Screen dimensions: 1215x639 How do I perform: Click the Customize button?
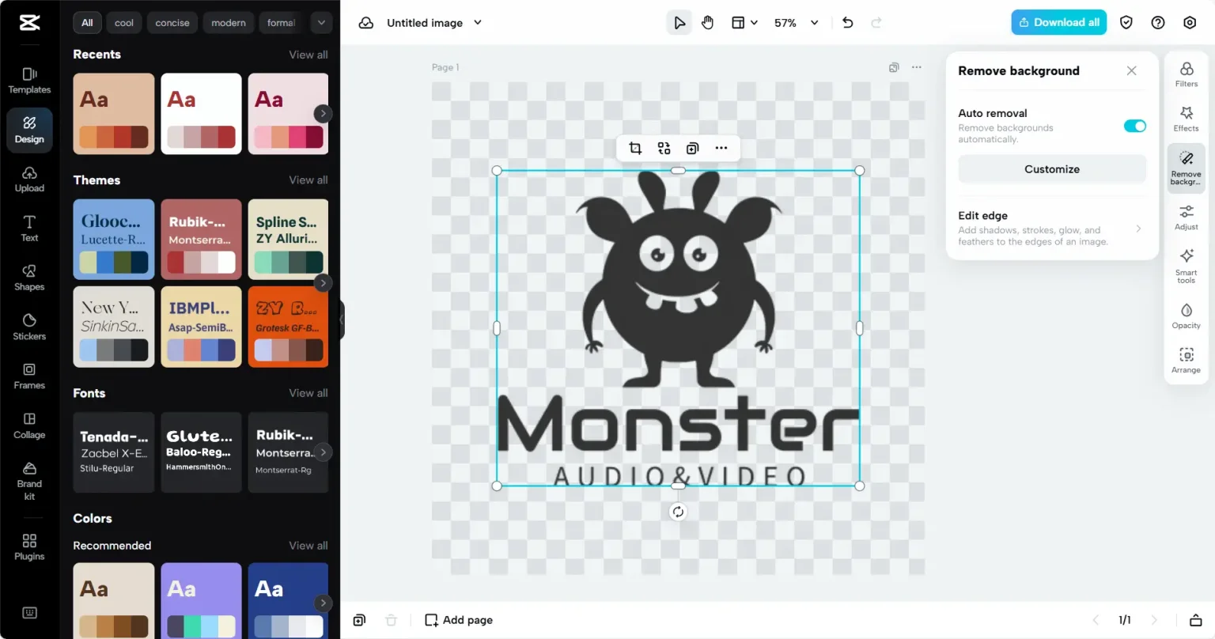[x=1051, y=169]
